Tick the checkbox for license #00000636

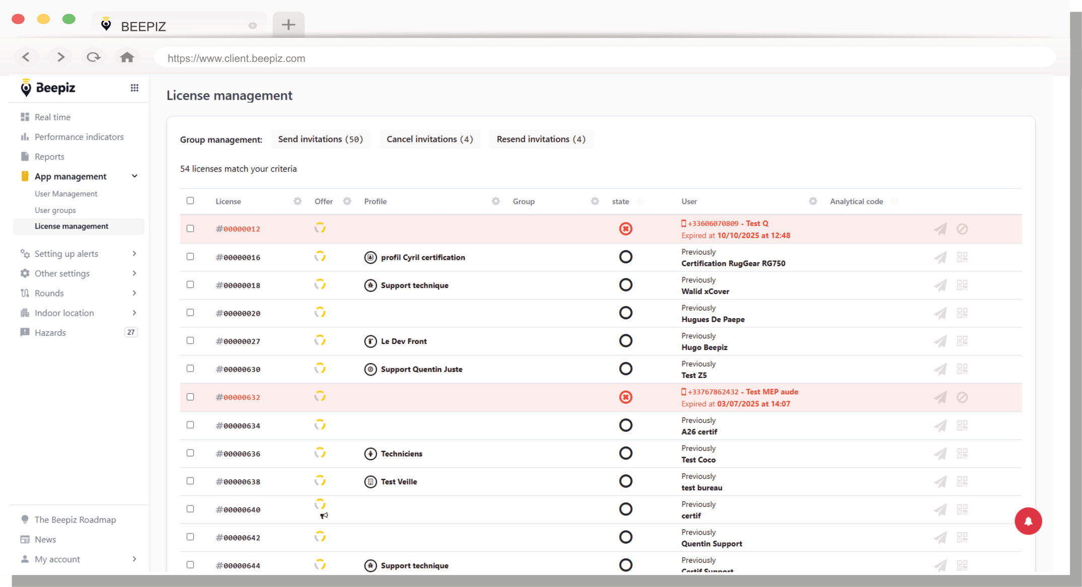click(190, 453)
